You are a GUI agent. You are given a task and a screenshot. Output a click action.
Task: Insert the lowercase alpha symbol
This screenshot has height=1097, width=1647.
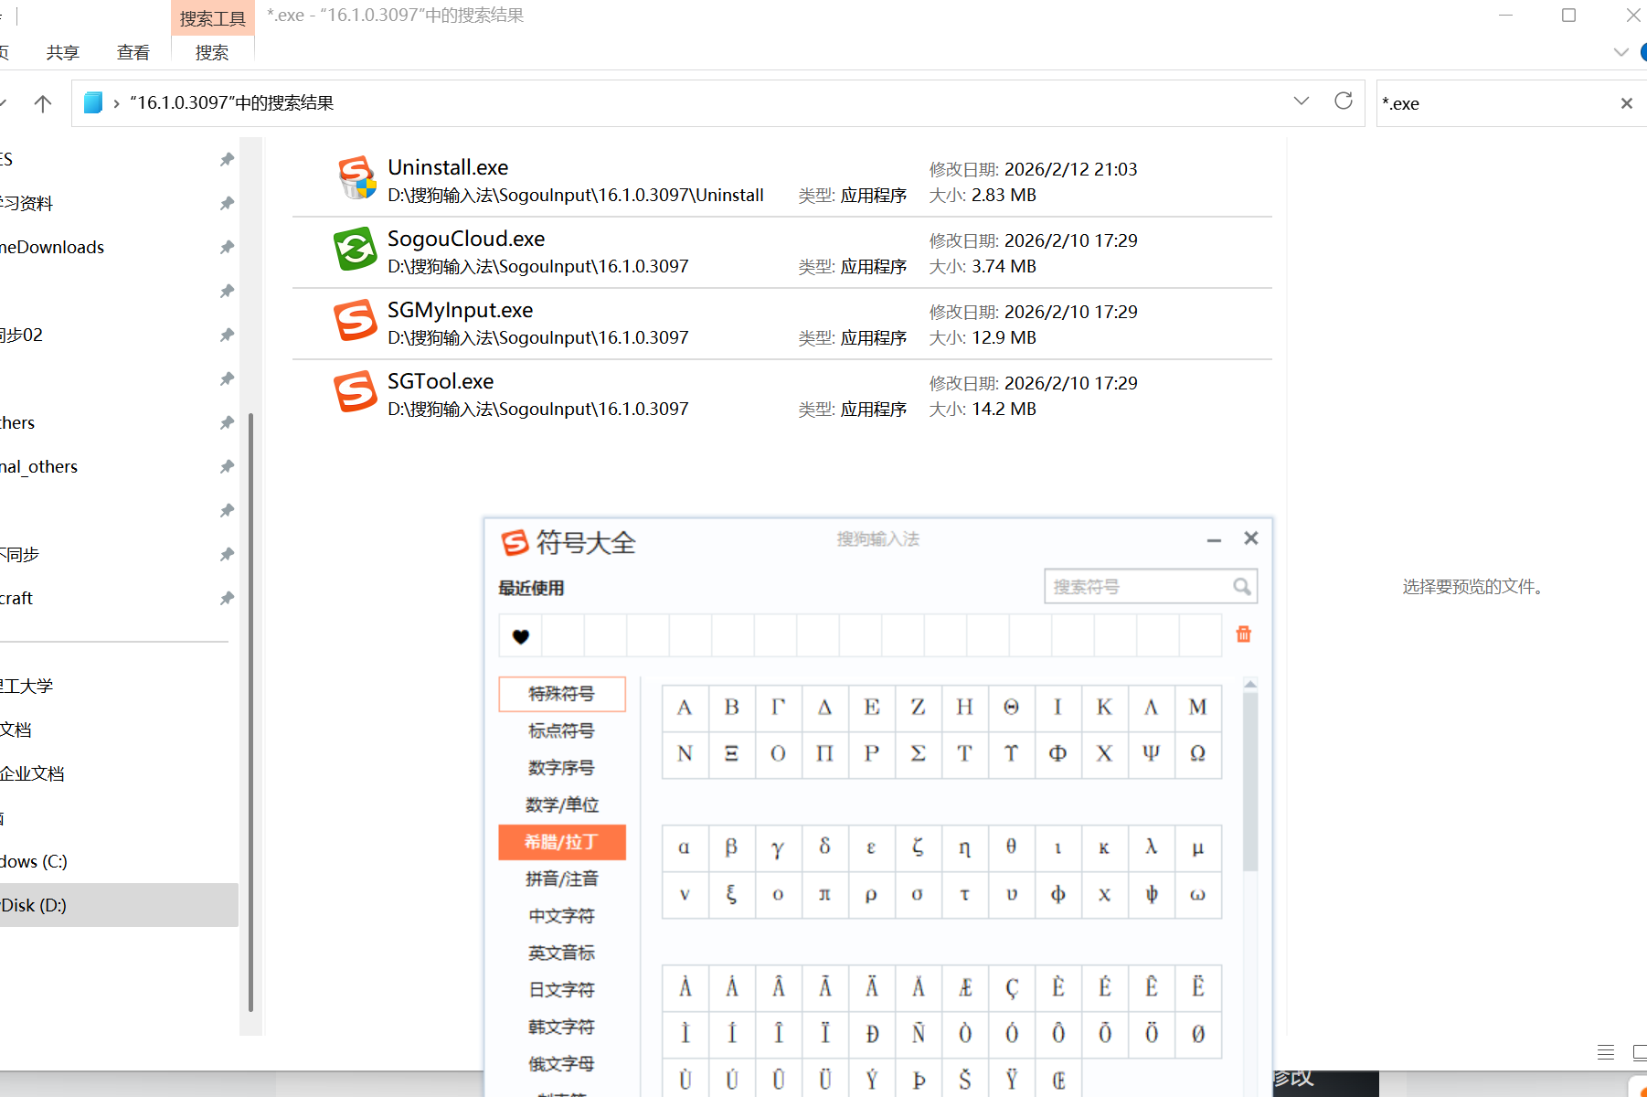tap(685, 847)
